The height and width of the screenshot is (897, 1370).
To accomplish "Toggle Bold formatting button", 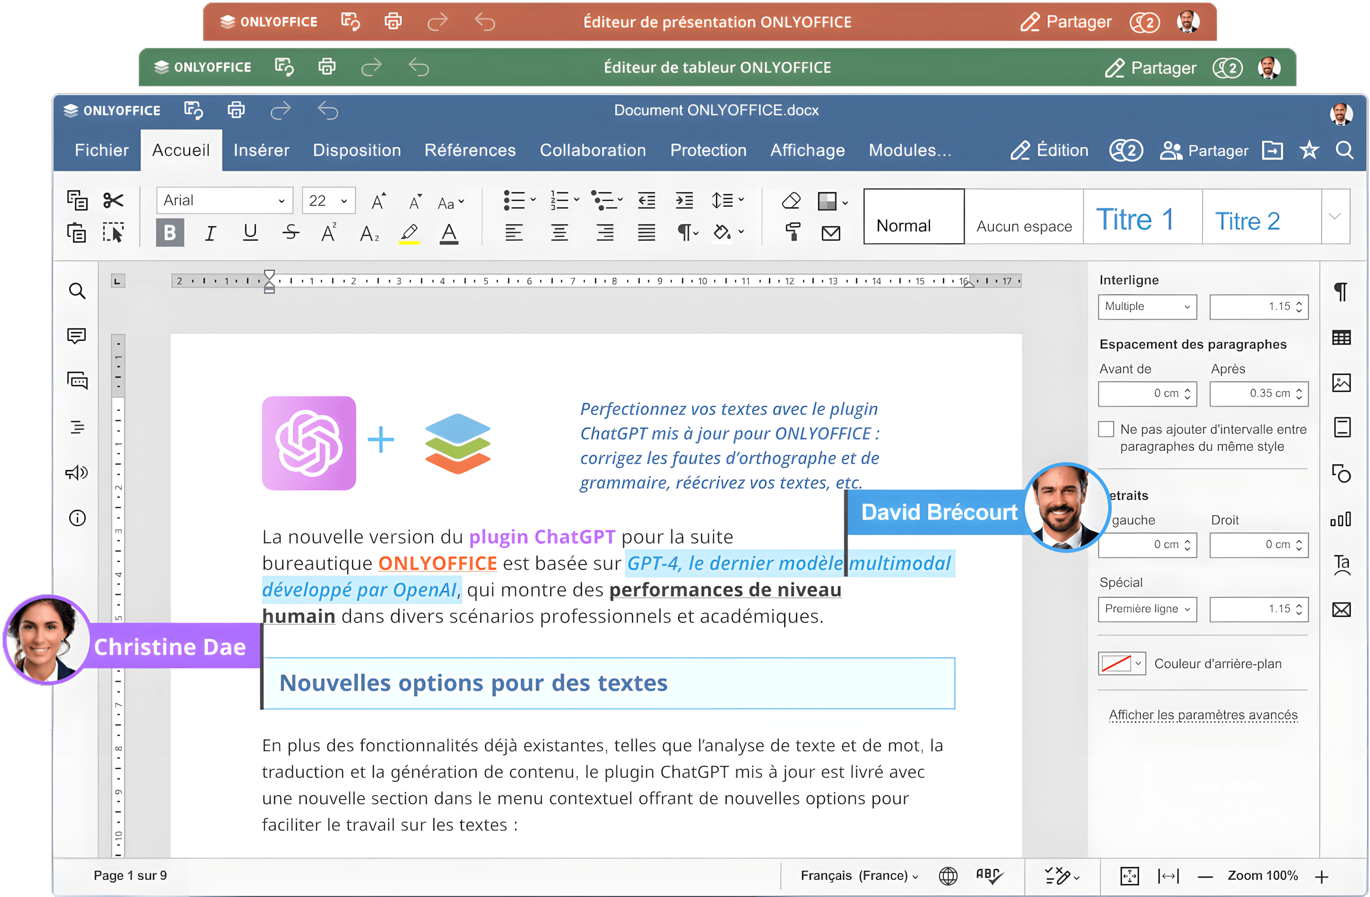I will point(170,233).
